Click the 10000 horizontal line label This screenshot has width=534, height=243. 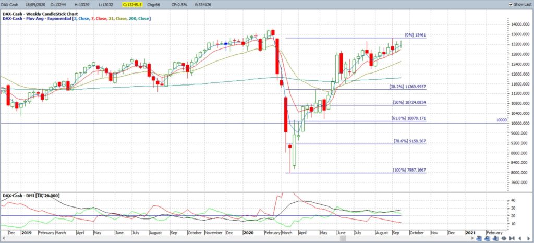pos(502,120)
